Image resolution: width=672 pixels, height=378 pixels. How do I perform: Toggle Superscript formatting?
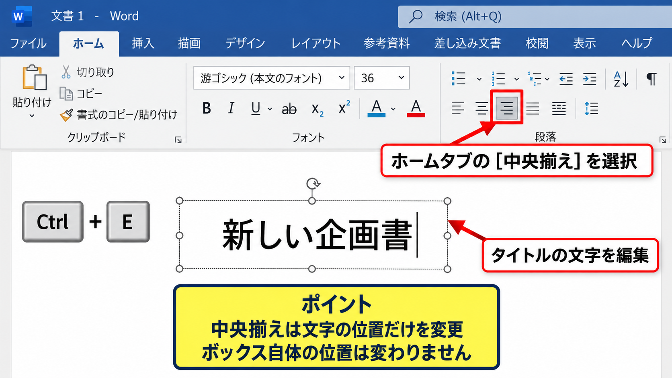(x=344, y=107)
